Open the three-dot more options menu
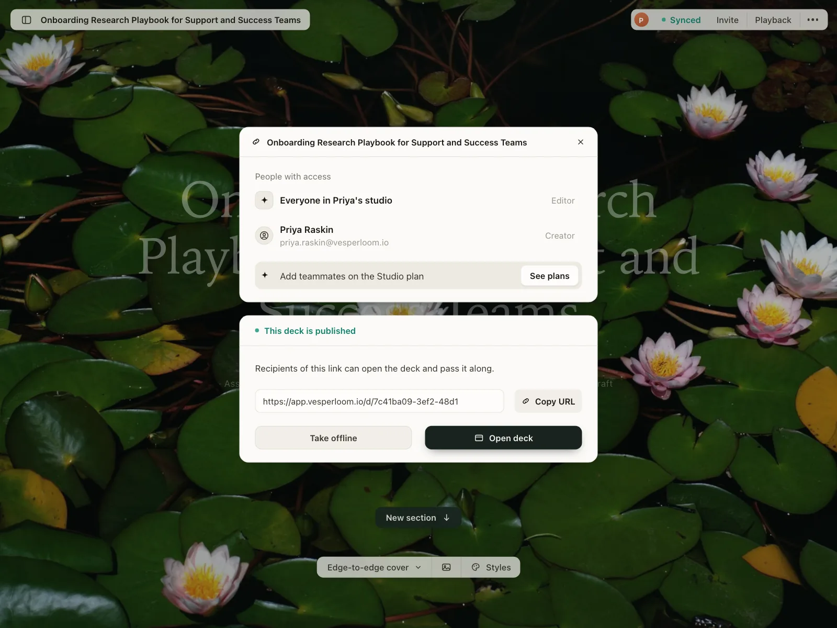This screenshot has height=628, width=837. pos(812,20)
